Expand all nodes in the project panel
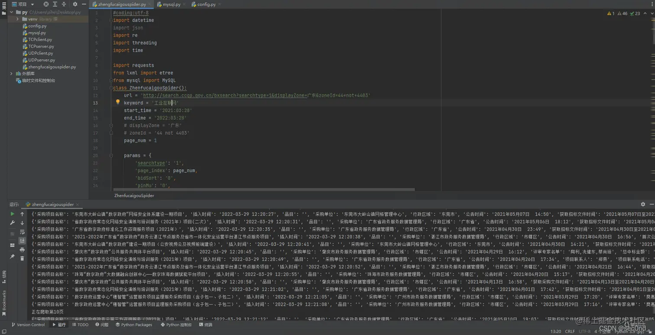Screen dimensions: 655x335 click(x=55, y=4)
